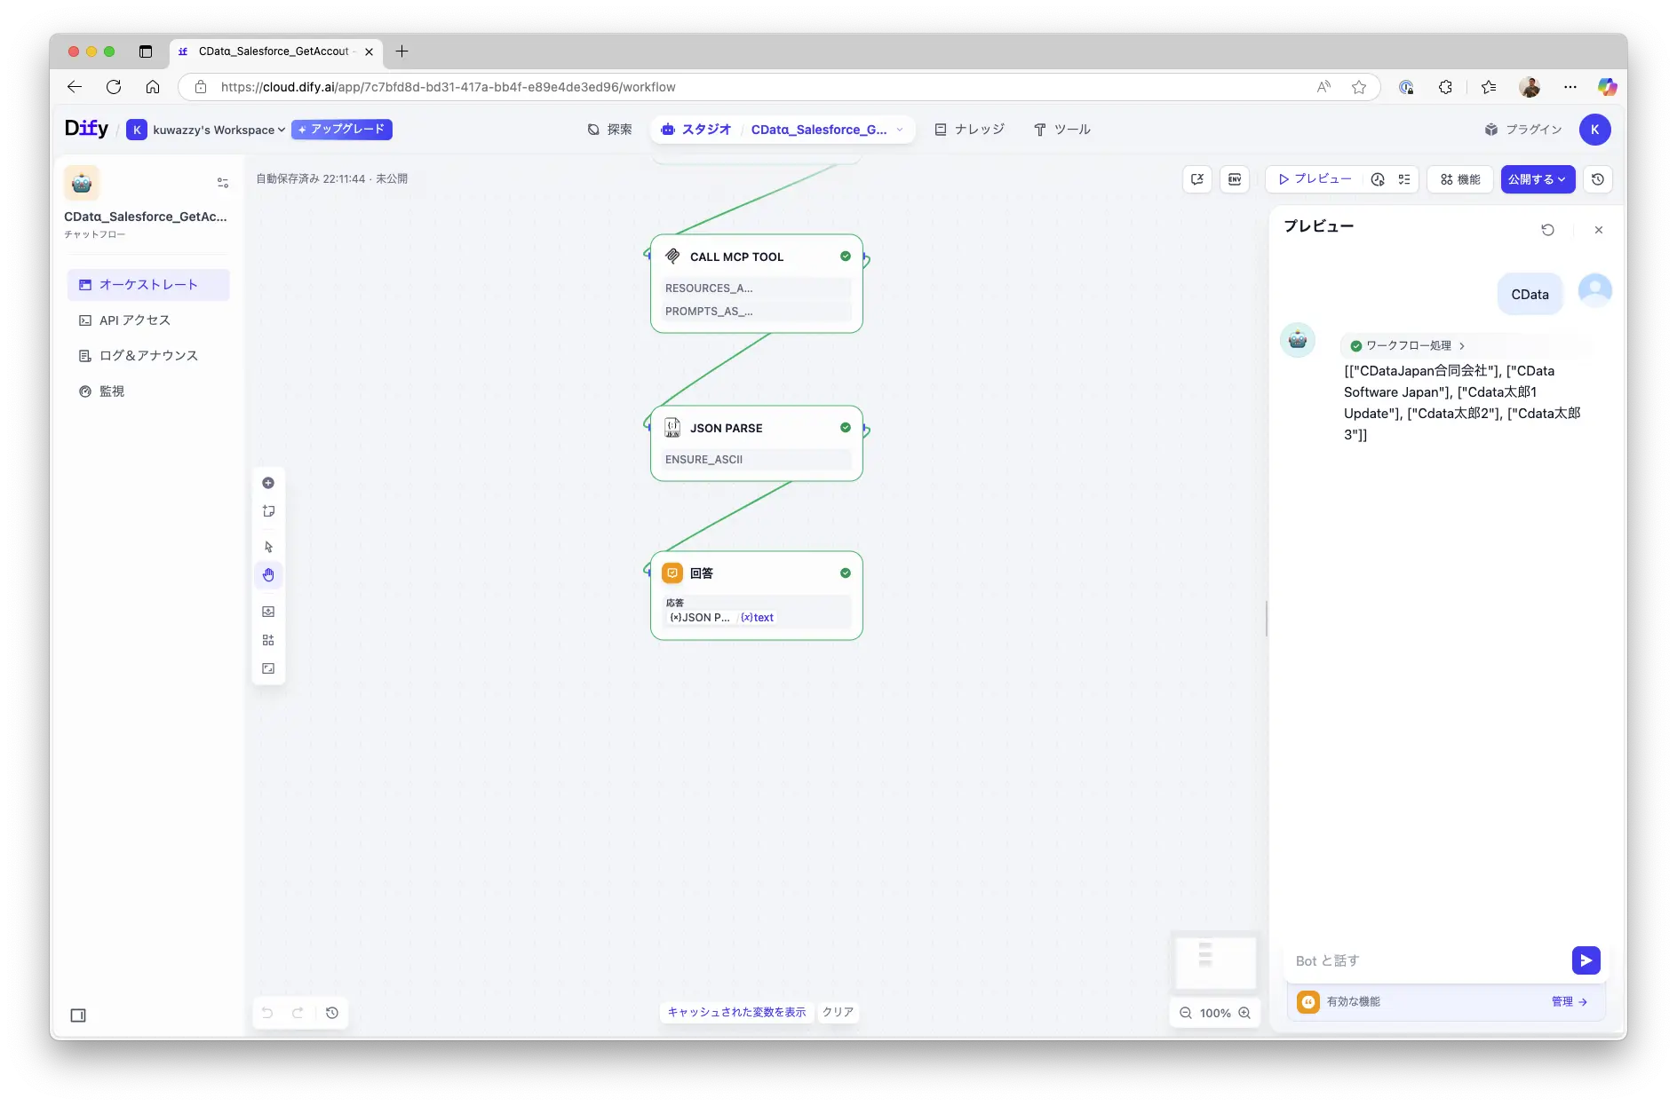1677x1106 pixels.
Task: Restart the preview conversation
Action: pos(1547,230)
